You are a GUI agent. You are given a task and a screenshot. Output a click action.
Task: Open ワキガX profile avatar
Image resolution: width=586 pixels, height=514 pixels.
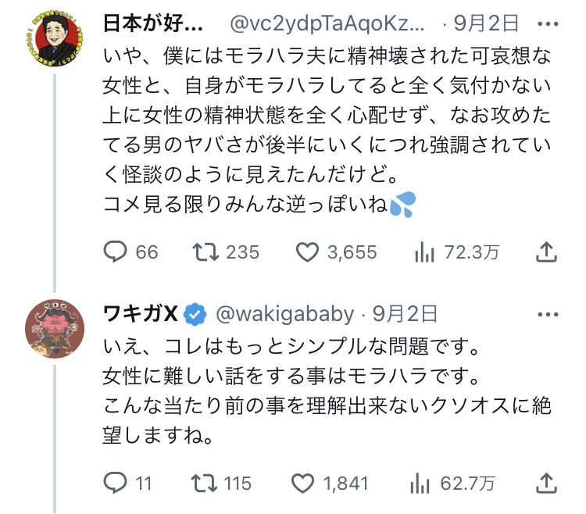55,331
